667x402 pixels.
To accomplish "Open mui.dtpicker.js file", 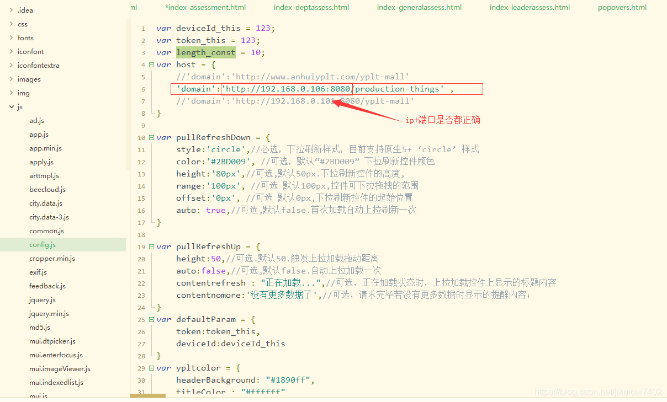I will coord(52,341).
